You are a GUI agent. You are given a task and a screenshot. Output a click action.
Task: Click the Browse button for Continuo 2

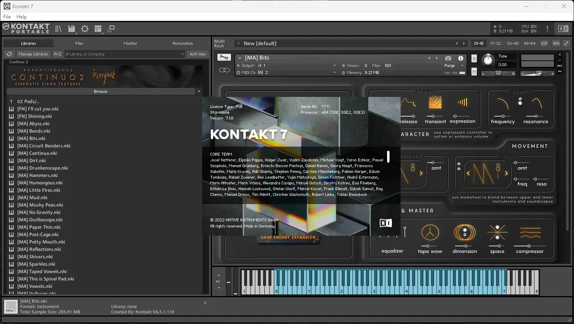click(x=100, y=92)
